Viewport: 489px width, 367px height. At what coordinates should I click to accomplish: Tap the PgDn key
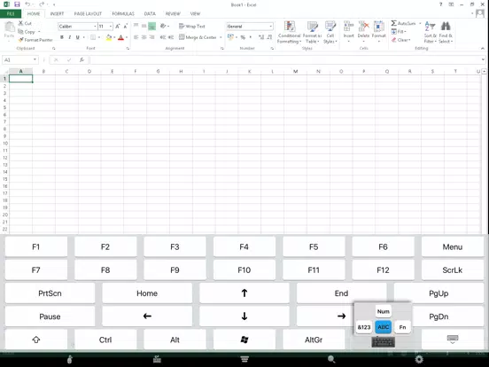click(x=448, y=316)
